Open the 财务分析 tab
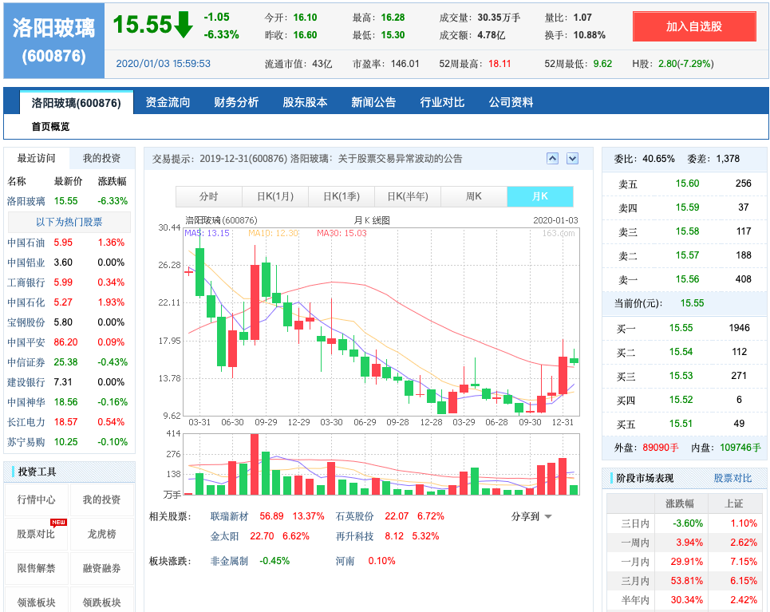The height and width of the screenshot is (612, 770). [x=236, y=102]
